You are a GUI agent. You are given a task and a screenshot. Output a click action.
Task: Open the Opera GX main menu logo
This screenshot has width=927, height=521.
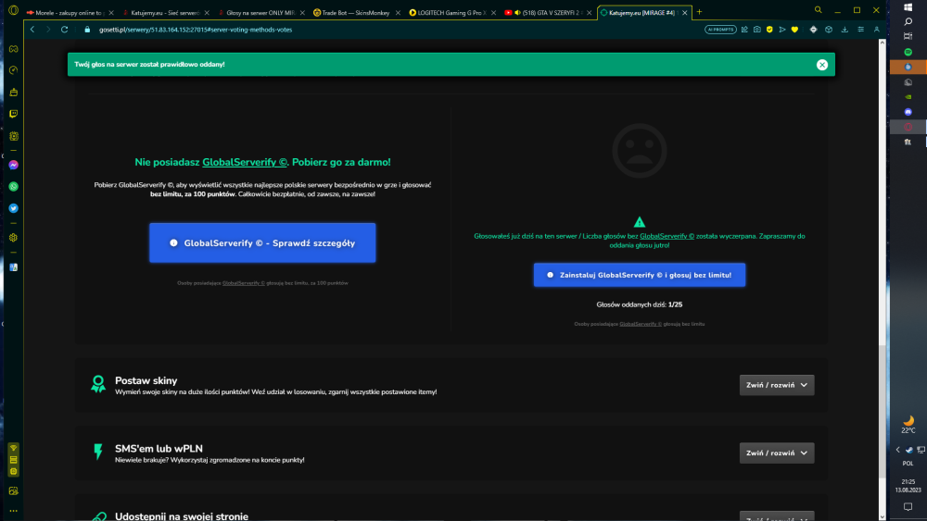tap(13, 10)
